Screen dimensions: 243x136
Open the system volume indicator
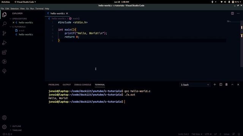point(225,2)
